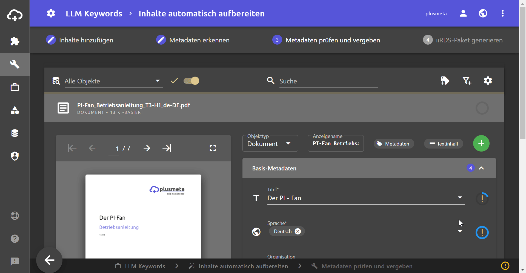This screenshot has height=273, width=526.
Task: Click the Basis-Metadaten count badge 4
Action: click(x=471, y=168)
